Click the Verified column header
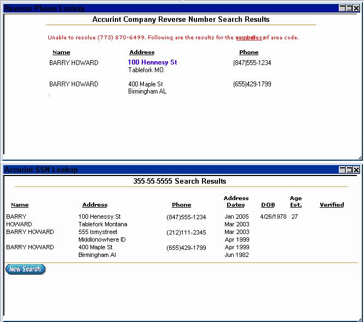 pos(332,205)
